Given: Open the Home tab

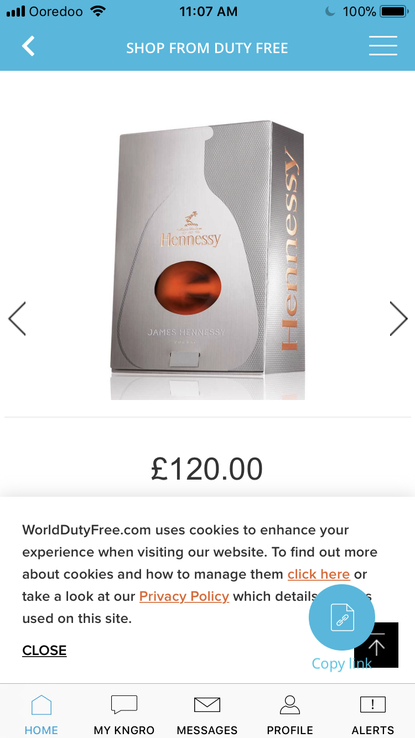Looking at the screenshot, I should pos(41,714).
